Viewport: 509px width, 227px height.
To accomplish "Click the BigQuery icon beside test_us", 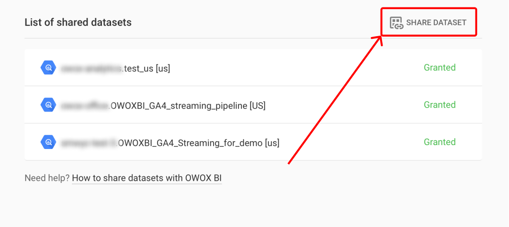I will coord(49,68).
